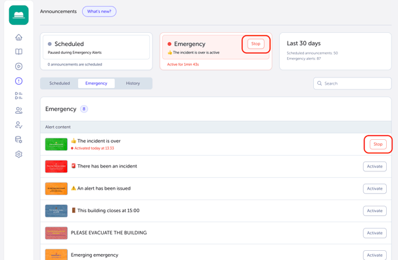The height and width of the screenshot is (260, 398).
Task: Stop the emergency in the Emergency card
Action: pyautogui.click(x=256, y=44)
